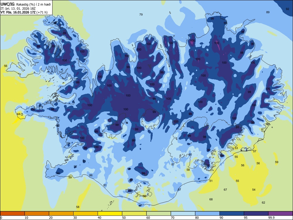
Task: Click the pale yellow 50–60 legend swatch
Action: point(134,214)
